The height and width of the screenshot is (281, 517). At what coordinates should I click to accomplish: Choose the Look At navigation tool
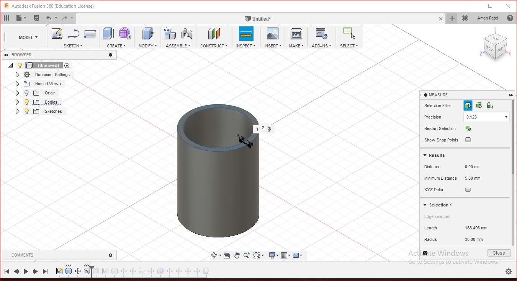click(226, 255)
